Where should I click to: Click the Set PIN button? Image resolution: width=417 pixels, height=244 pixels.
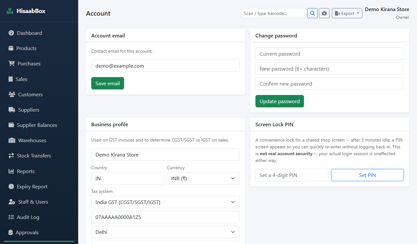tap(367, 175)
